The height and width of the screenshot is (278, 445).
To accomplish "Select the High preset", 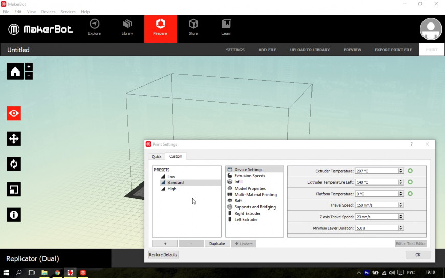I will click(x=172, y=189).
